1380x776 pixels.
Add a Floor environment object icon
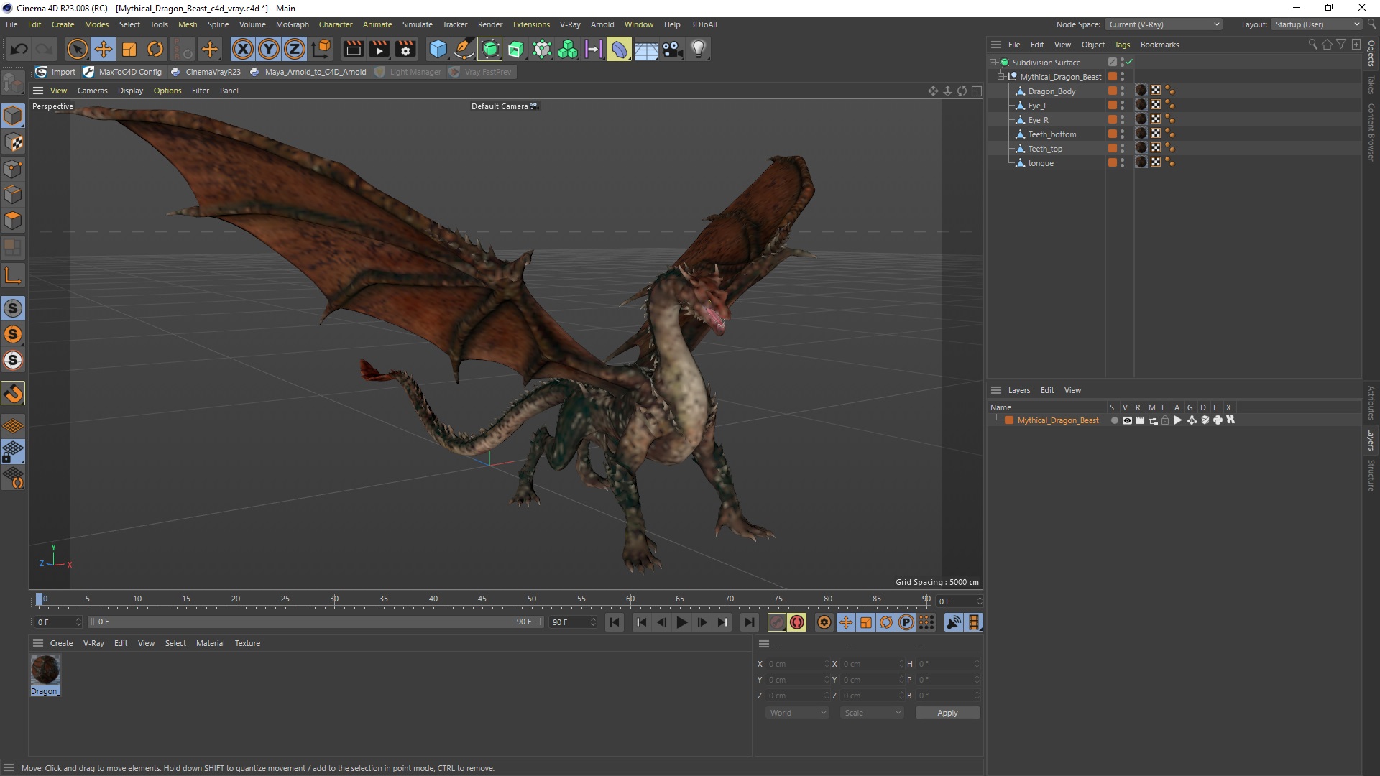pyautogui.click(x=646, y=49)
